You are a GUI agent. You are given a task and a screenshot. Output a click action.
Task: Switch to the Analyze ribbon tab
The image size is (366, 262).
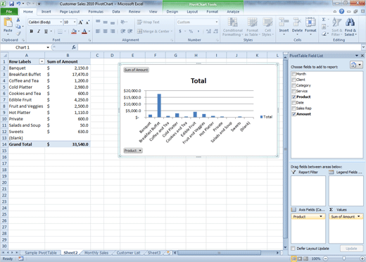(233, 11)
